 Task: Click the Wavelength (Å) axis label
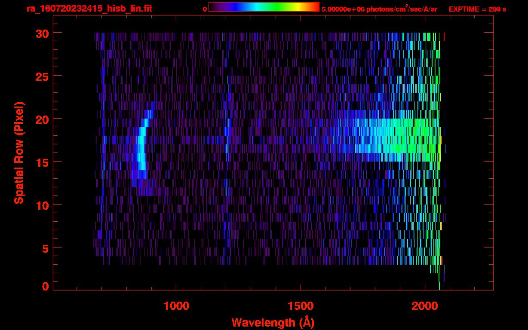[x=273, y=322]
